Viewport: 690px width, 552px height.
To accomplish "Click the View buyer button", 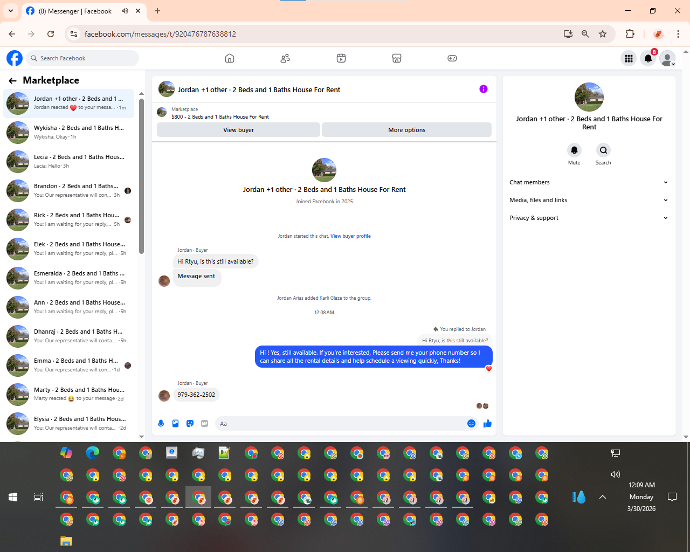I will pos(238,130).
